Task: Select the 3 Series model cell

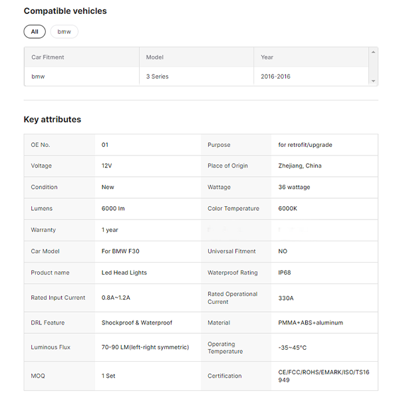Action: [158, 76]
